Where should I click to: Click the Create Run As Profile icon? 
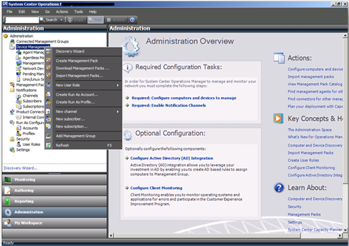tap(48, 102)
